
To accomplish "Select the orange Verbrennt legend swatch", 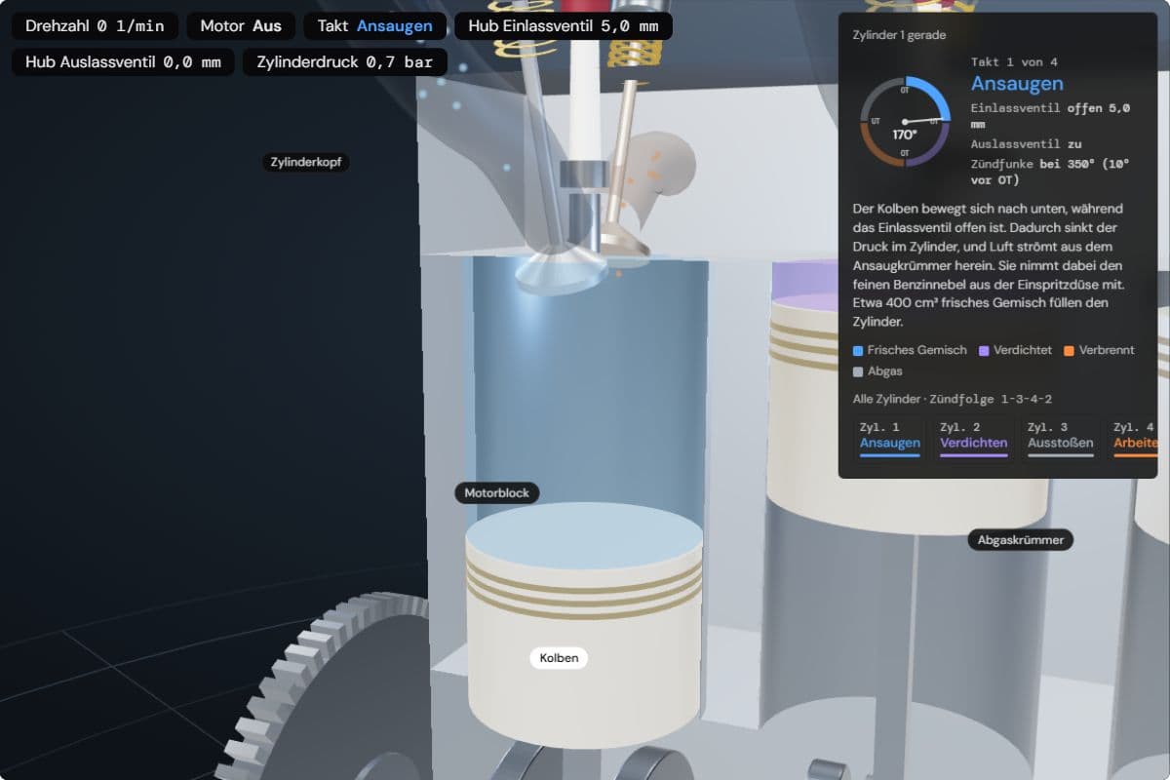I will click(1069, 350).
